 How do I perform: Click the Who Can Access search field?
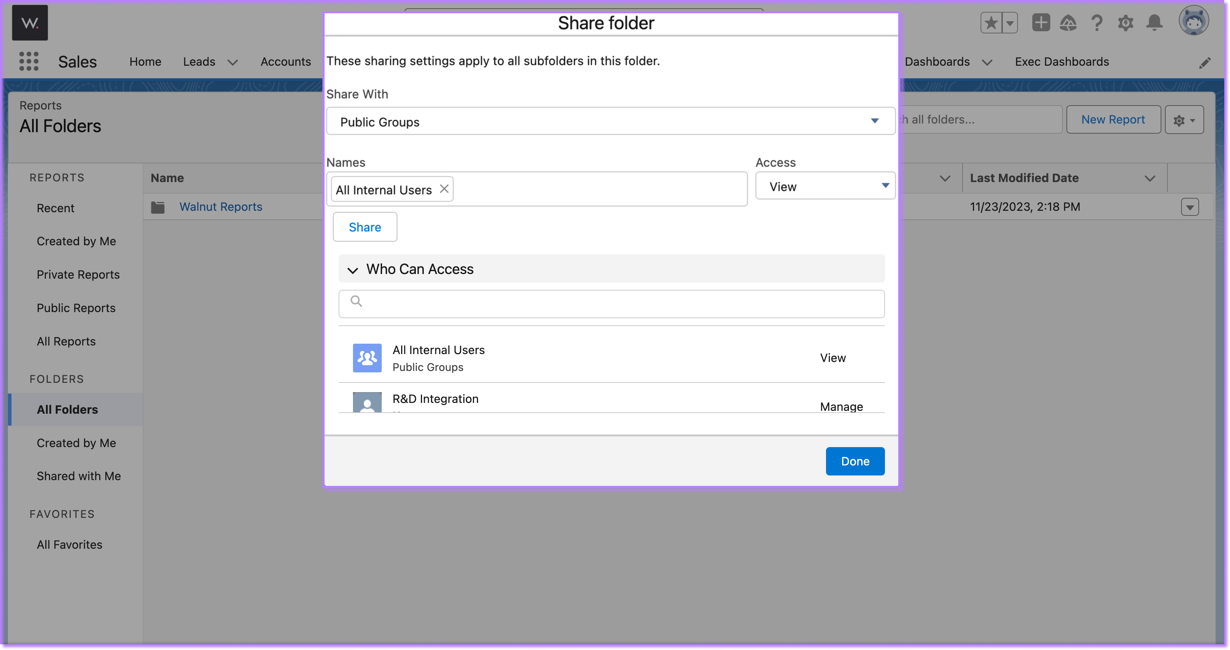coord(611,303)
